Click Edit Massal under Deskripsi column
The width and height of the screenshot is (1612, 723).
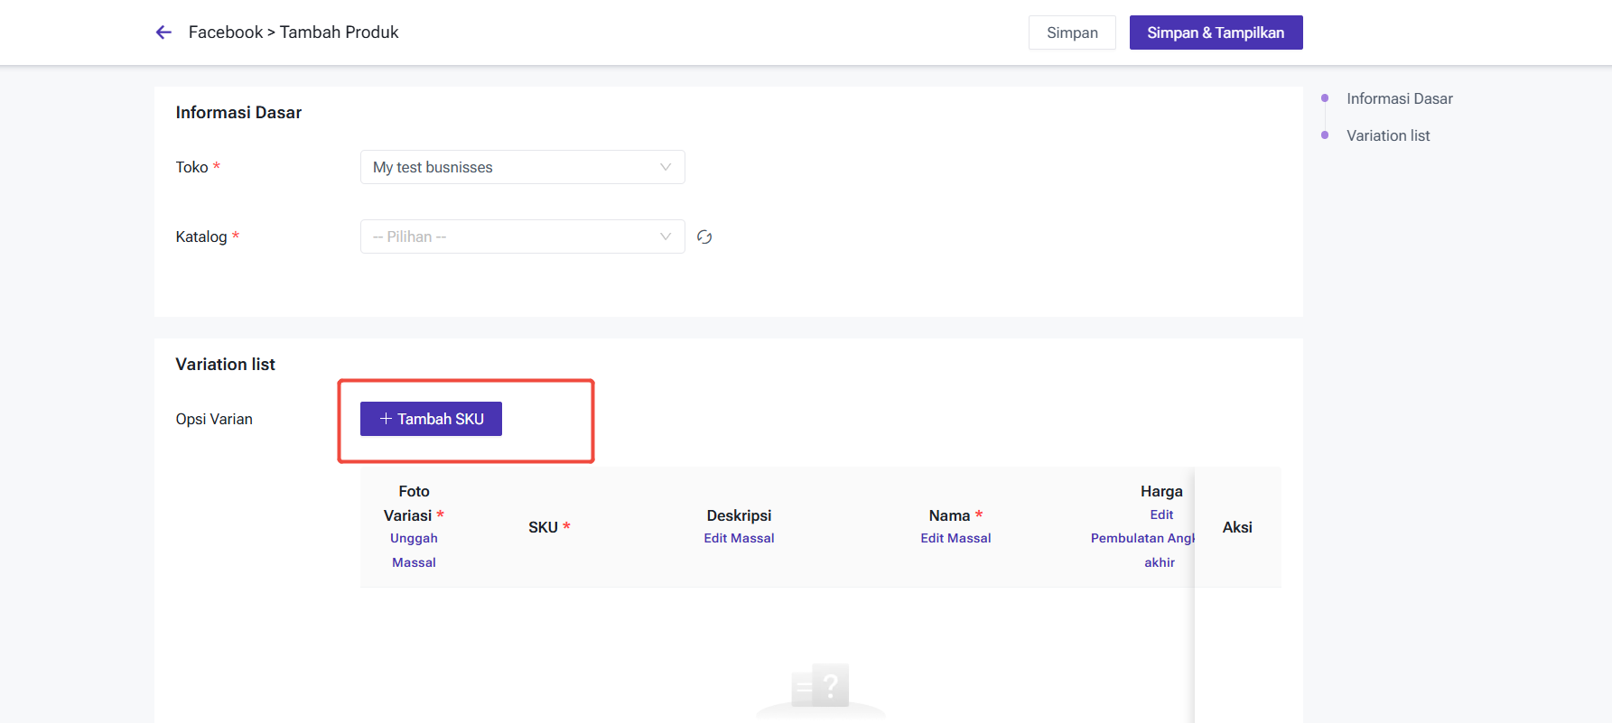point(739,538)
